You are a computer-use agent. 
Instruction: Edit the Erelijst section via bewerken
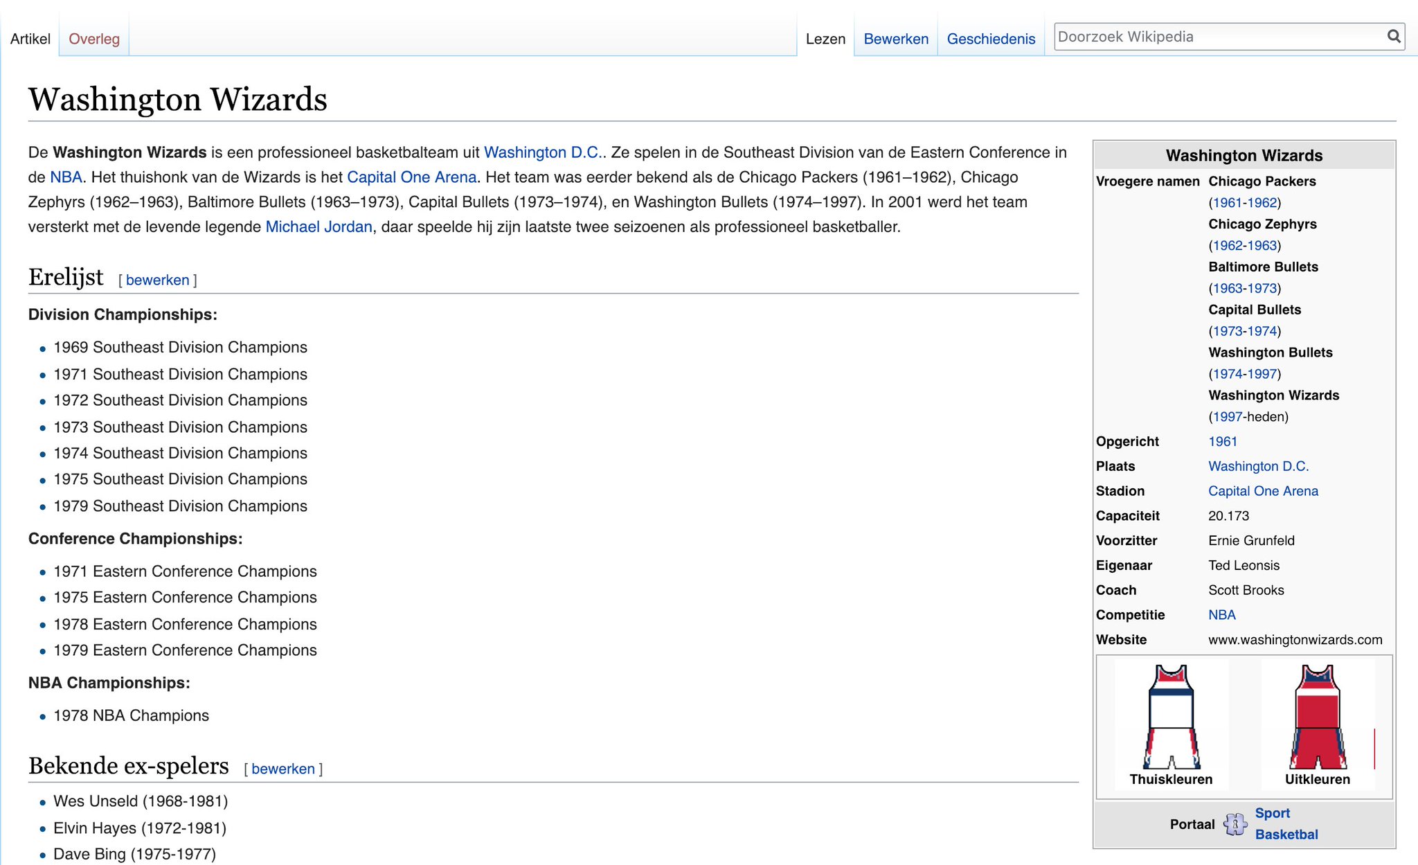point(157,280)
